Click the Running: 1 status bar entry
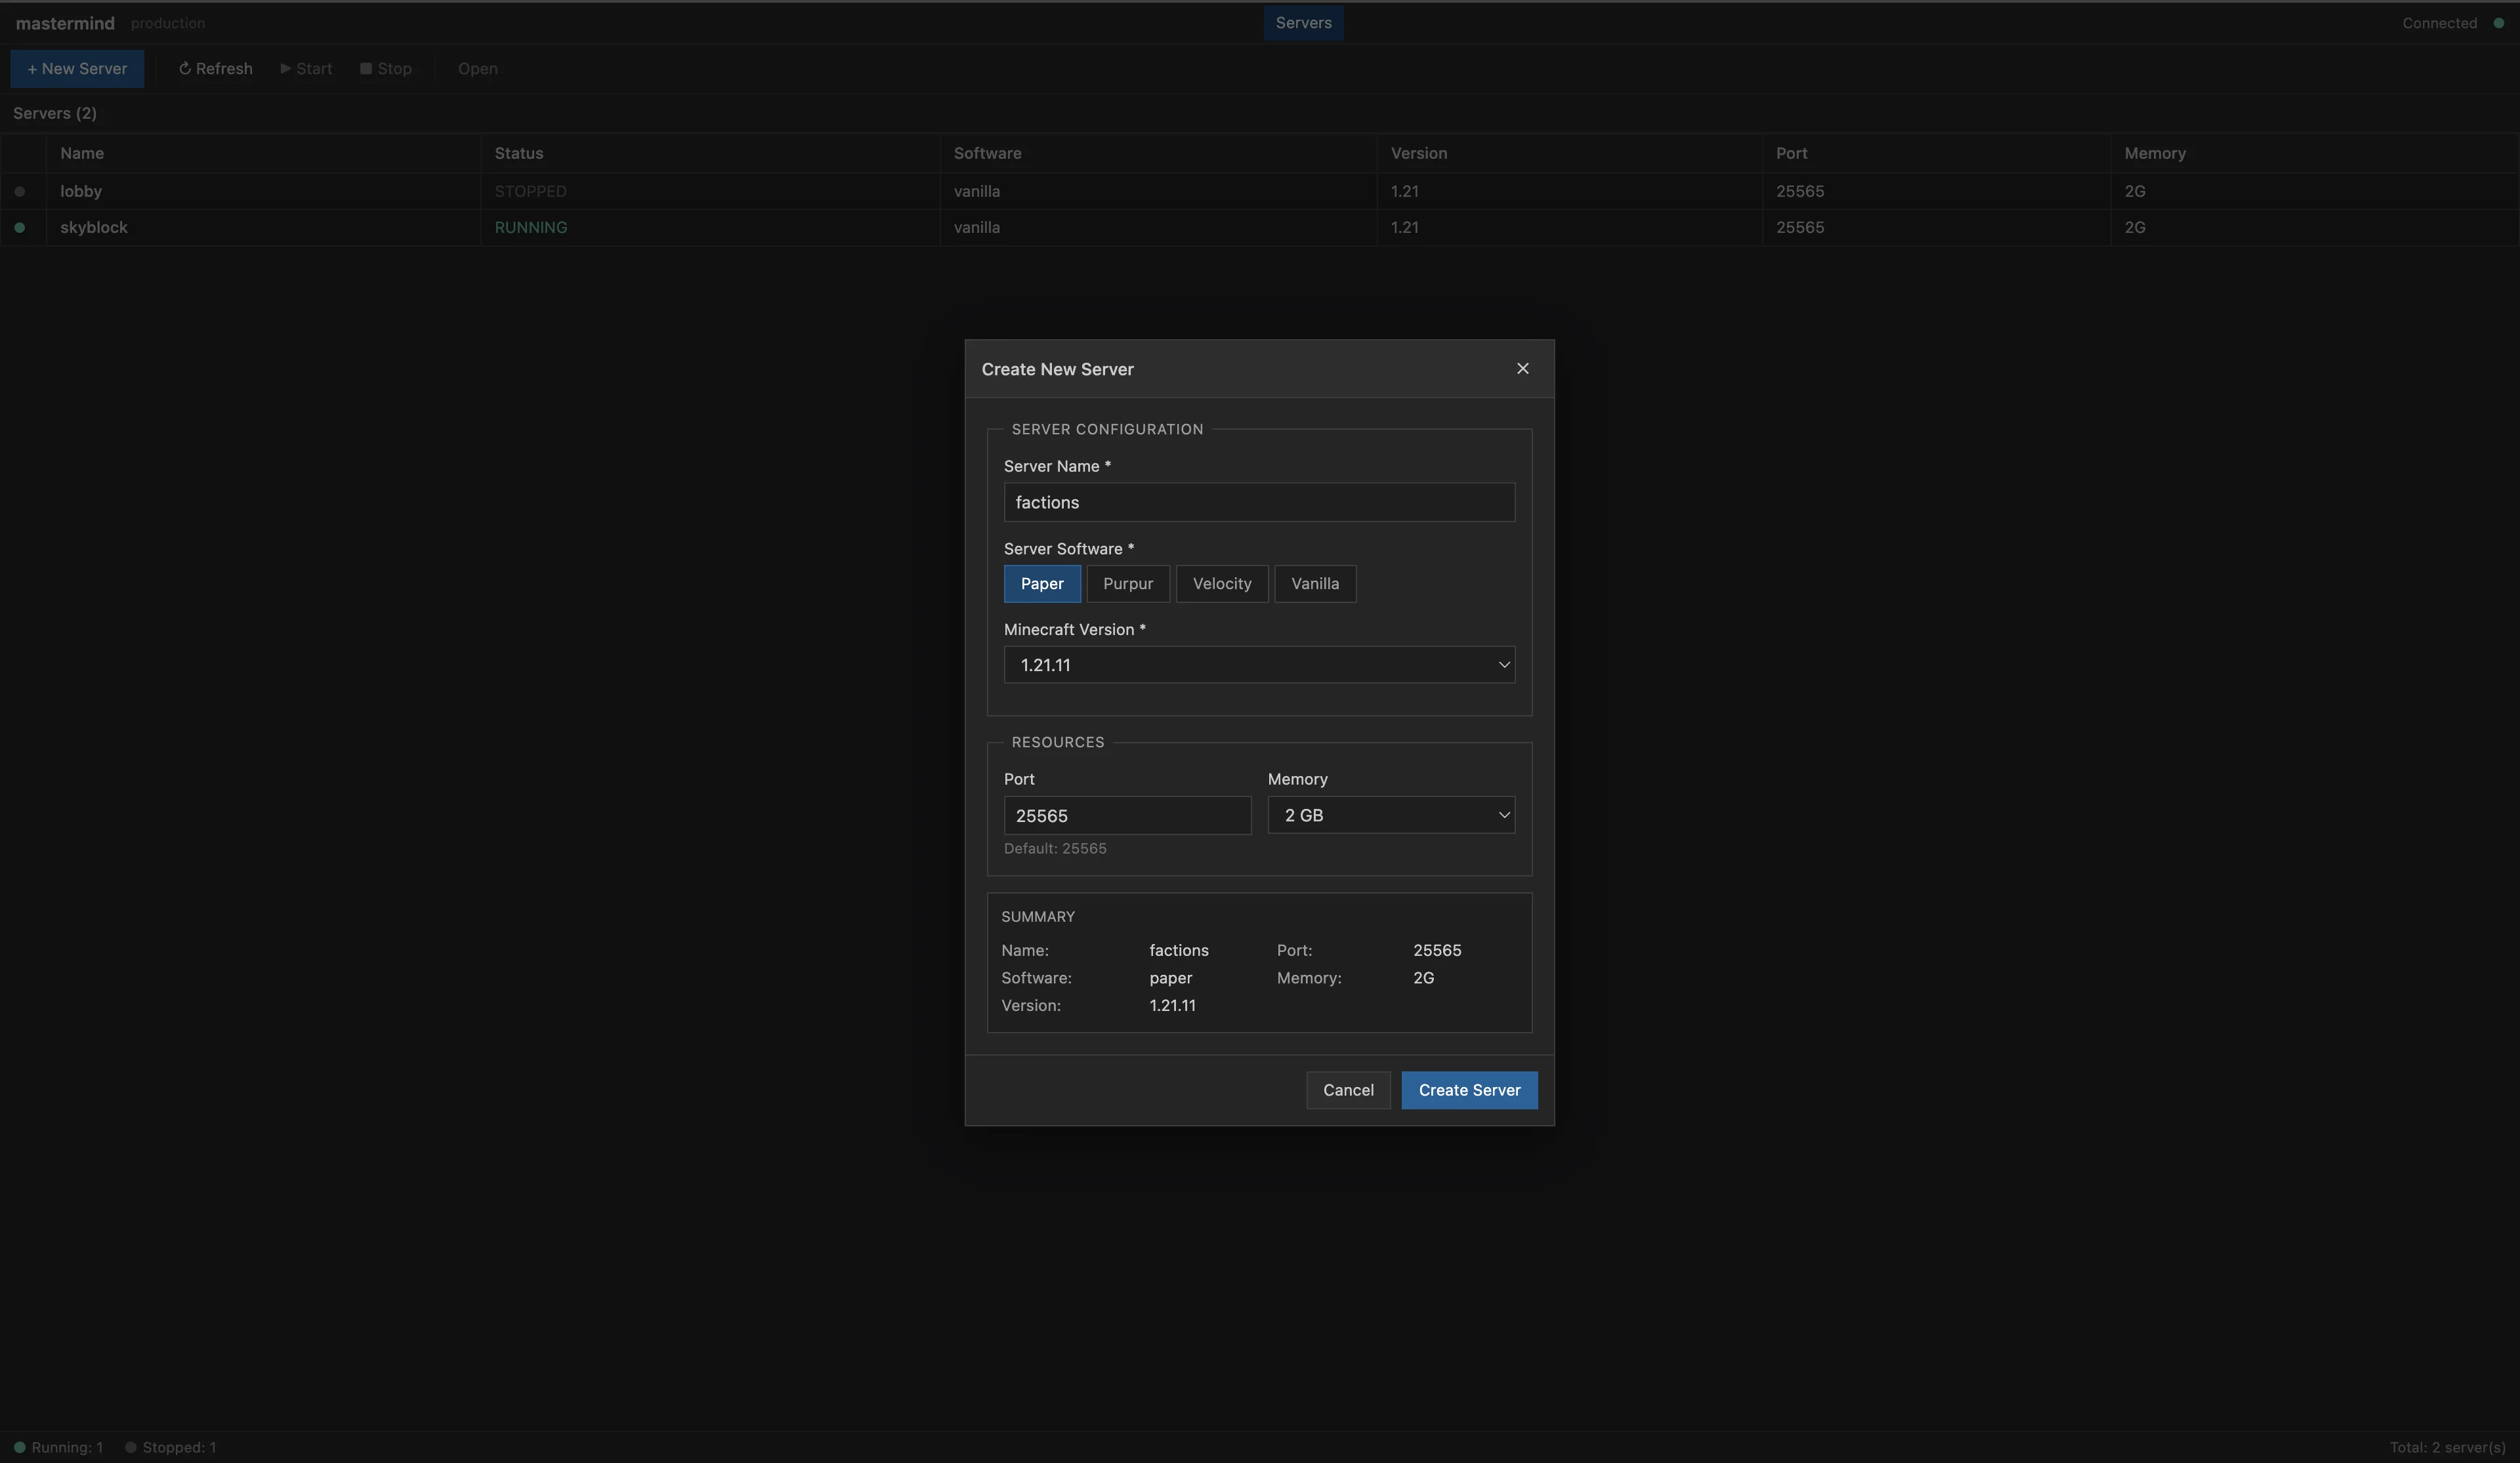 click(x=58, y=1447)
